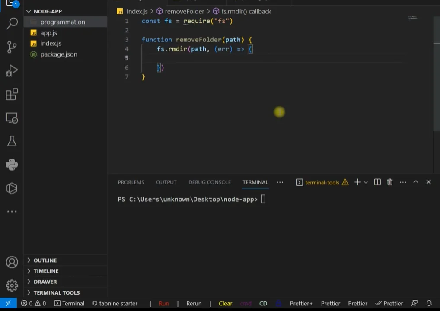Click cmd in the status bar
Viewport: 440px width, 311px height.
point(246,303)
